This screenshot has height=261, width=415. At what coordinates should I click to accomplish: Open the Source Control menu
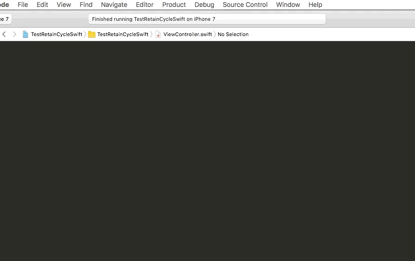(245, 5)
